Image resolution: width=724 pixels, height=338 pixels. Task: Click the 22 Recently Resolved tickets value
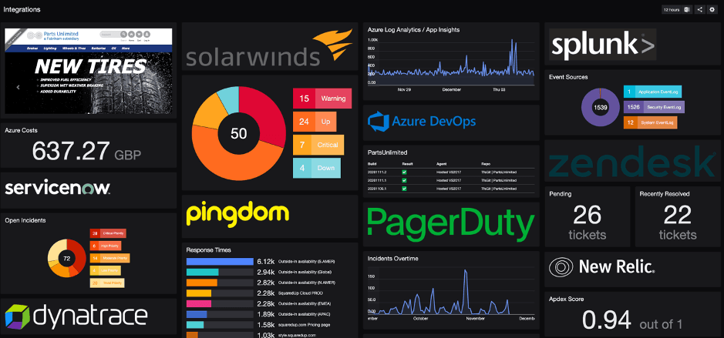tap(678, 215)
